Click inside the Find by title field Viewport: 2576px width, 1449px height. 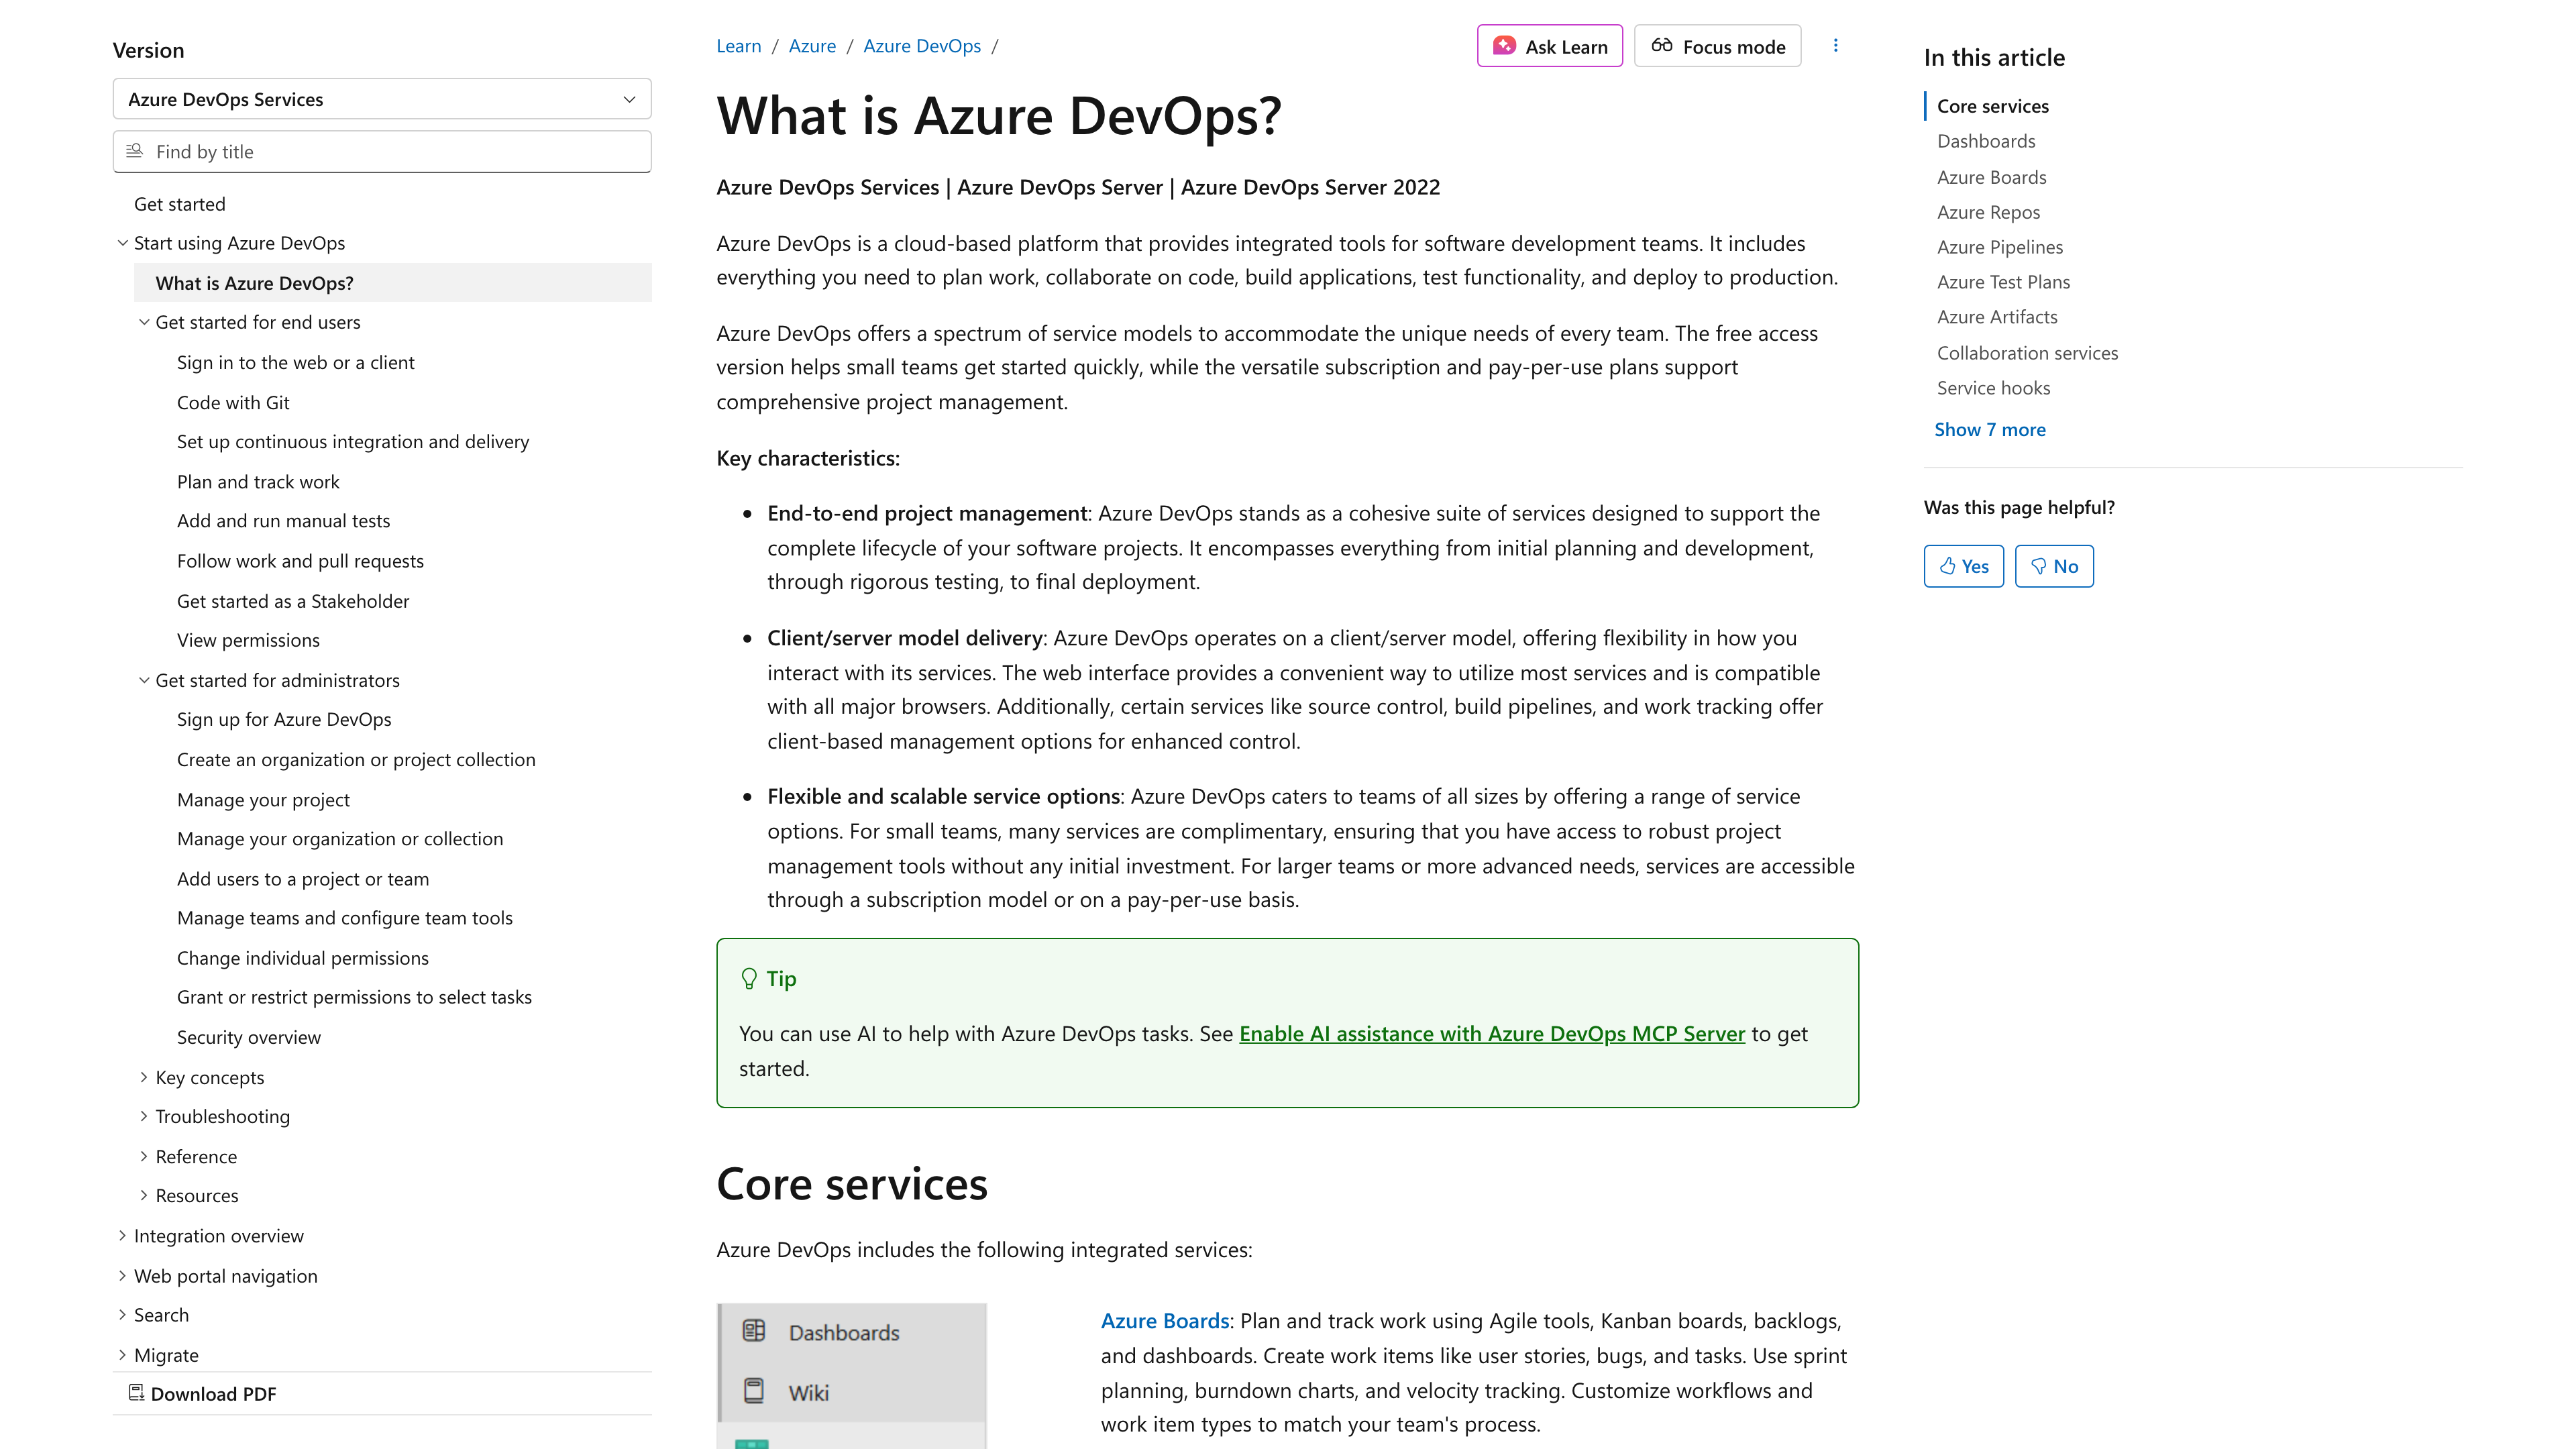380,150
